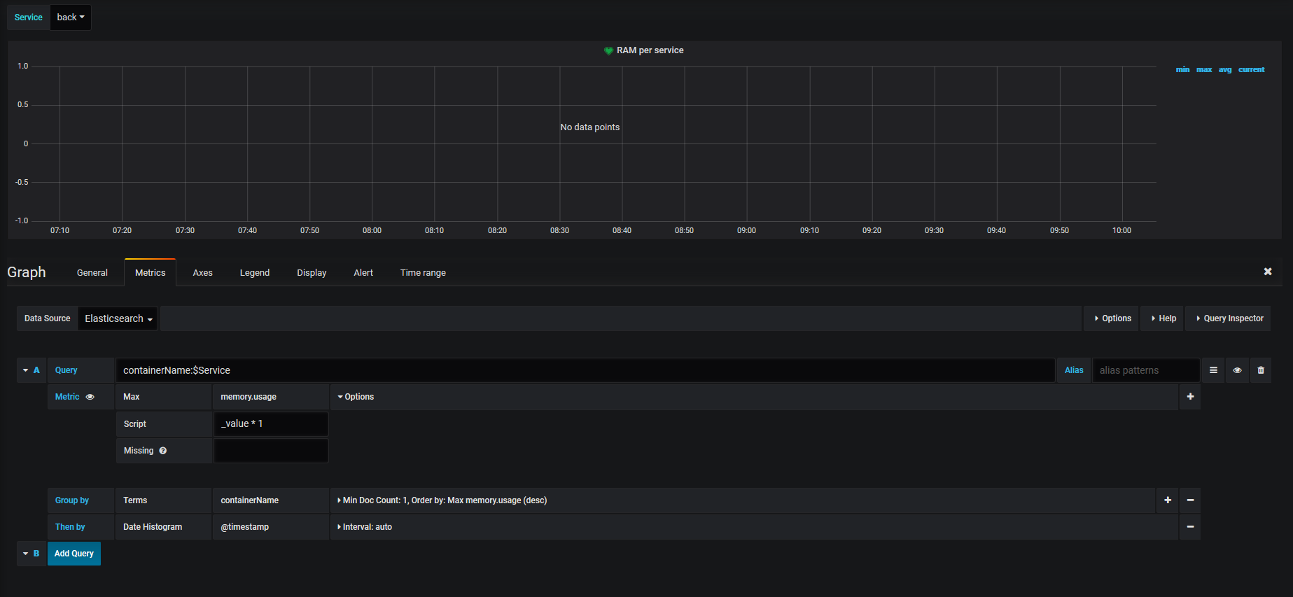Screen dimensions: 1293x597
Task: Toggle query A visibility eye icon
Action: (x=1237, y=370)
